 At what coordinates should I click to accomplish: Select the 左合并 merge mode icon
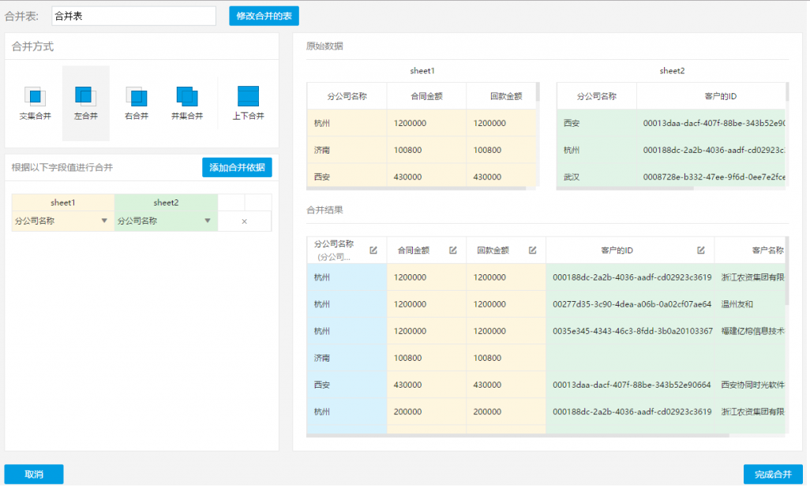86,96
